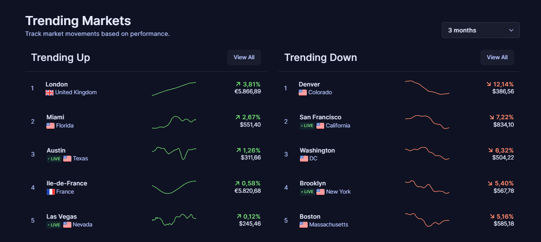Screen dimensions: 541x242
Task: Click the green up arrow beside 3,81%
Action: click(x=238, y=84)
